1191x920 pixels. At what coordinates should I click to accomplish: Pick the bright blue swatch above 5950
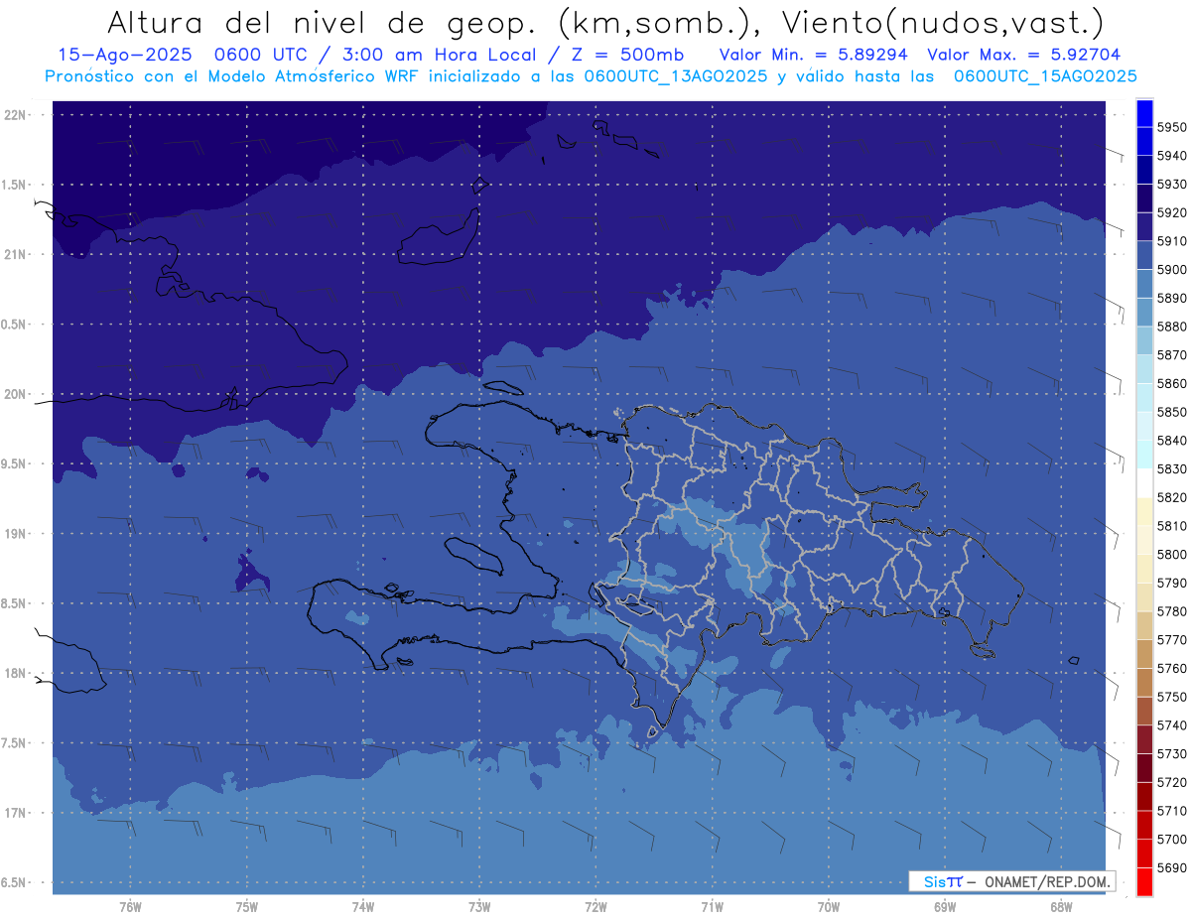pos(1144,113)
